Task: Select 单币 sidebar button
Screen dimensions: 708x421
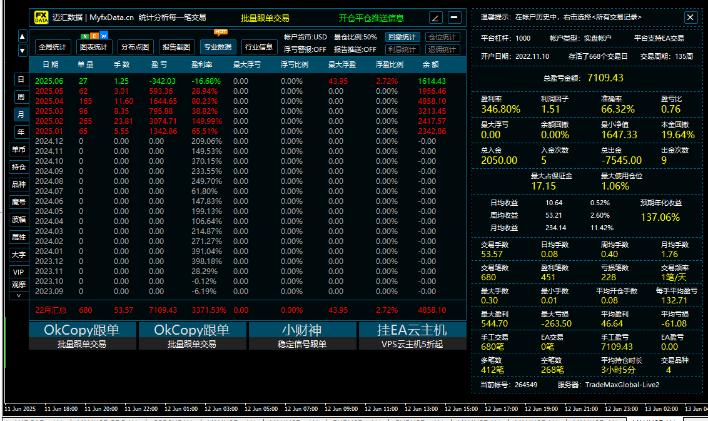Action: tap(19, 150)
